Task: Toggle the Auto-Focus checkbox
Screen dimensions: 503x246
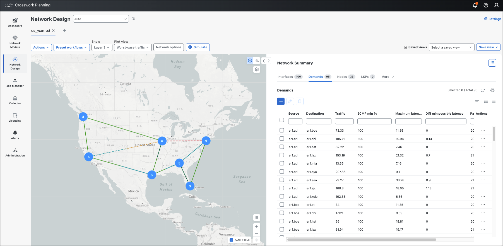Action: click(x=231, y=240)
